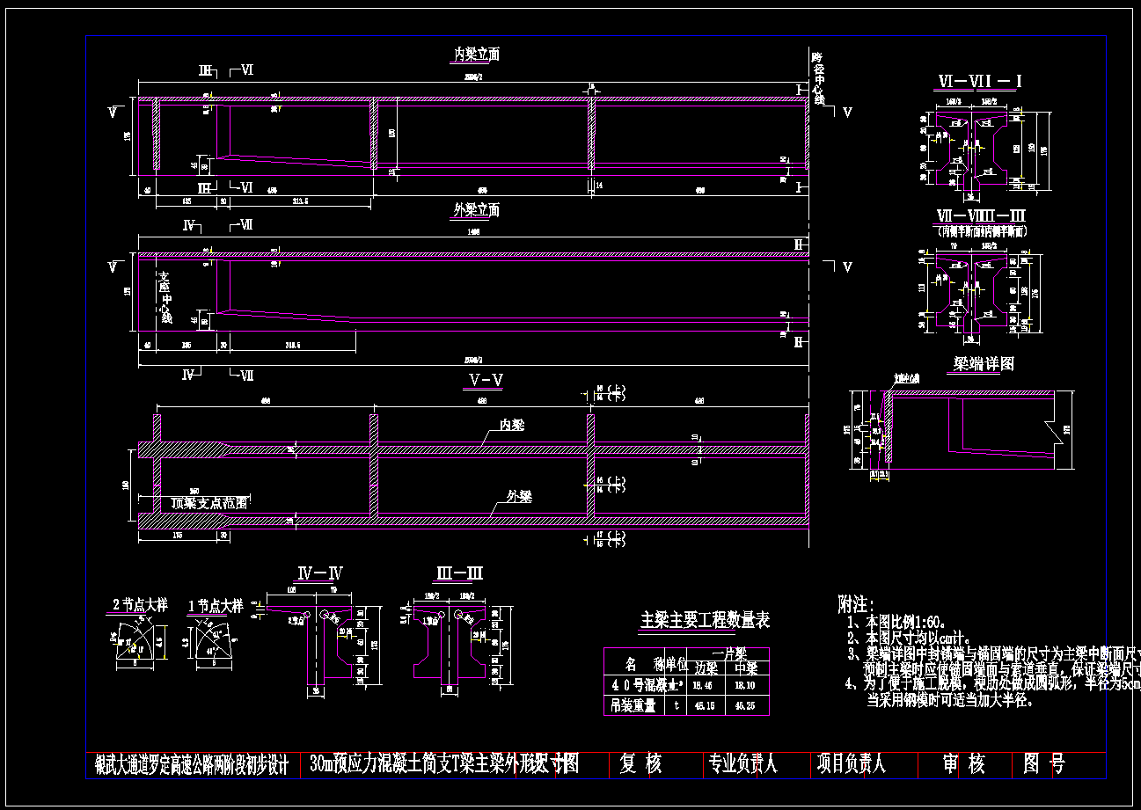Click the 复核 title block field
Image resolution: width=1141 pixels, height=810 pixels.
(x=640, y=764)
